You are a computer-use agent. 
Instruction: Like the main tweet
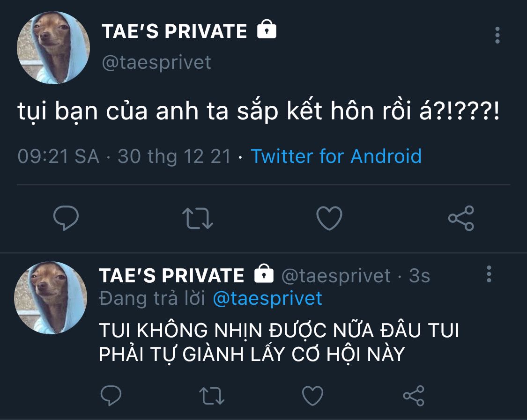click(329, 218)
